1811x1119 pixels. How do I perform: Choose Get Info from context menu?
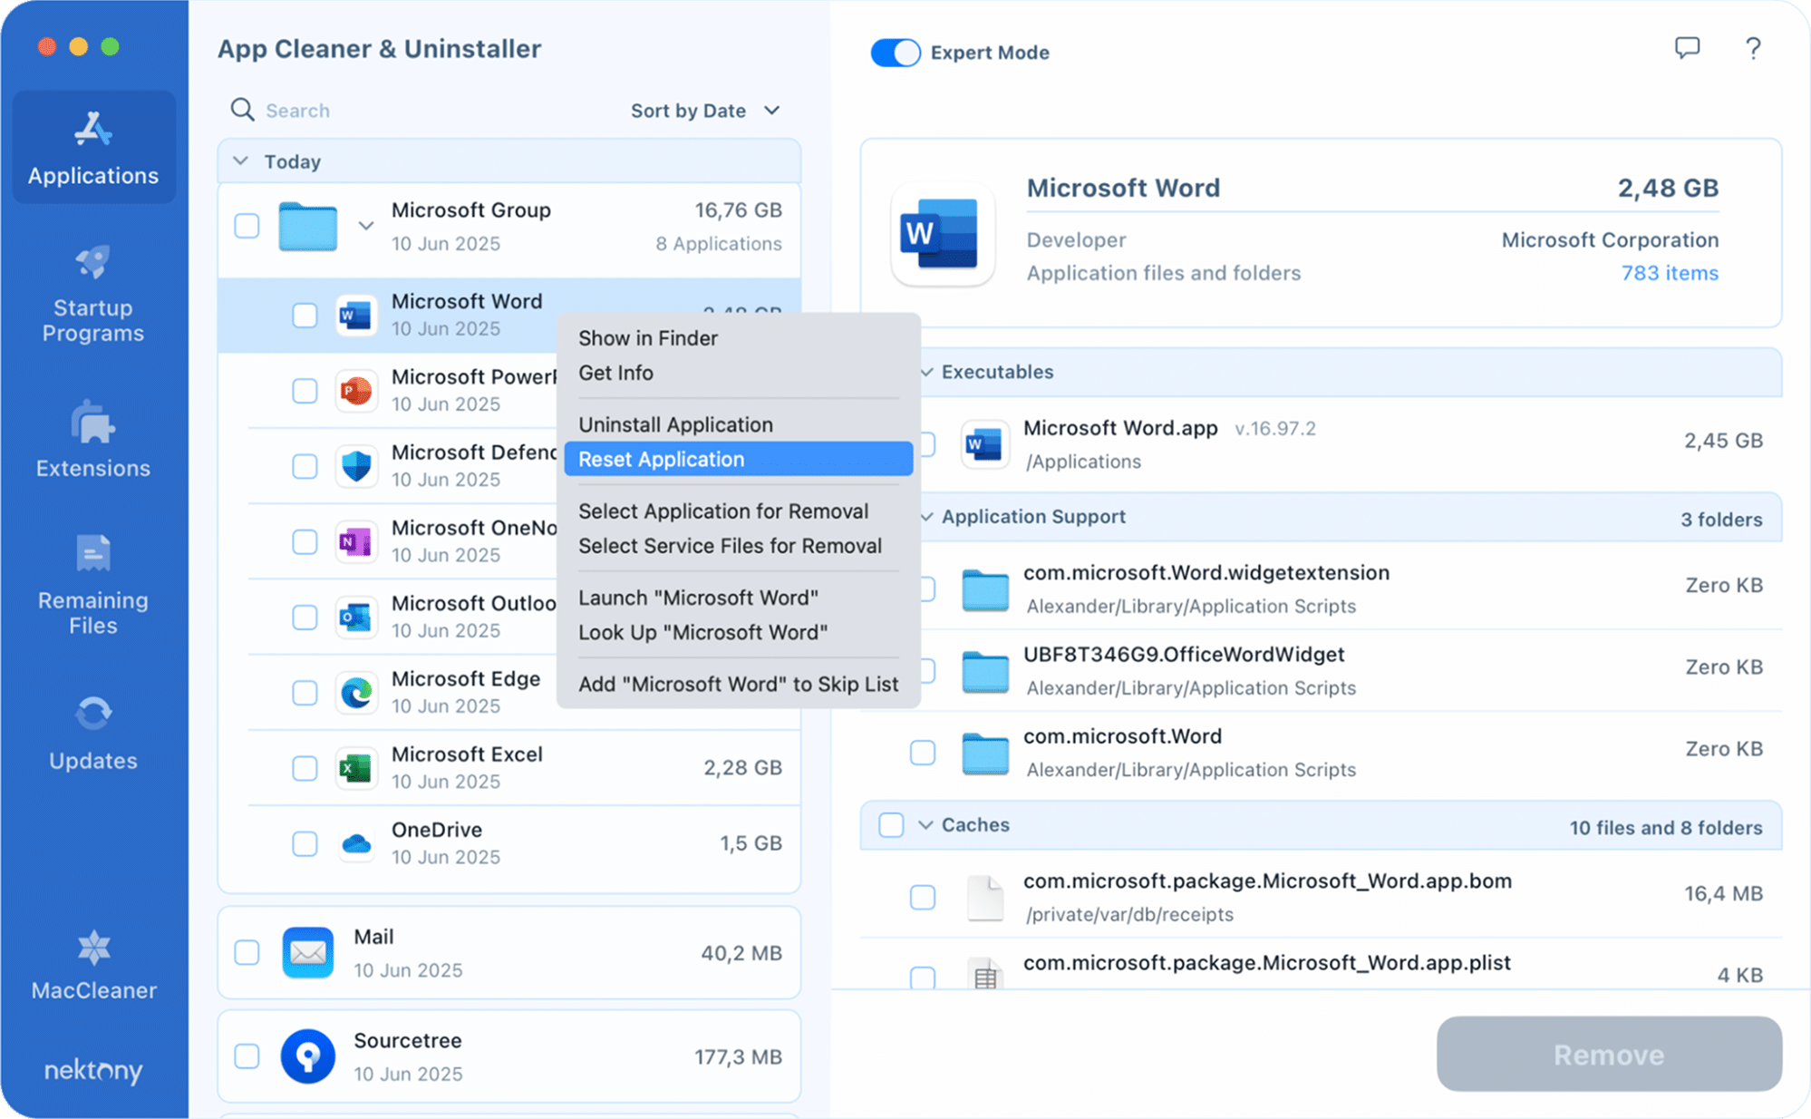[x=738, y=373]
